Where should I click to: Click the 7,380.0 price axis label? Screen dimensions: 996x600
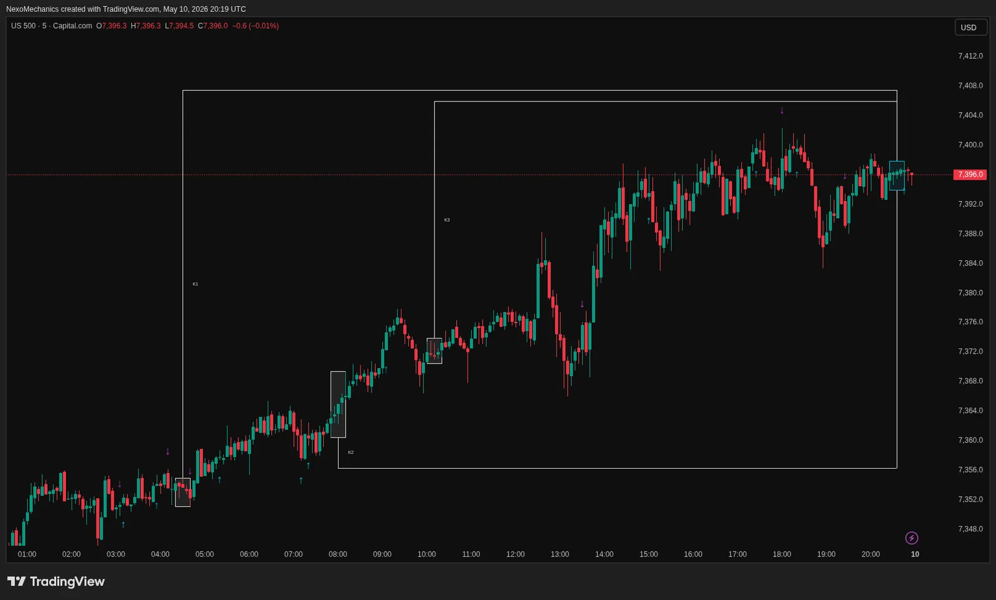[970, 293]
